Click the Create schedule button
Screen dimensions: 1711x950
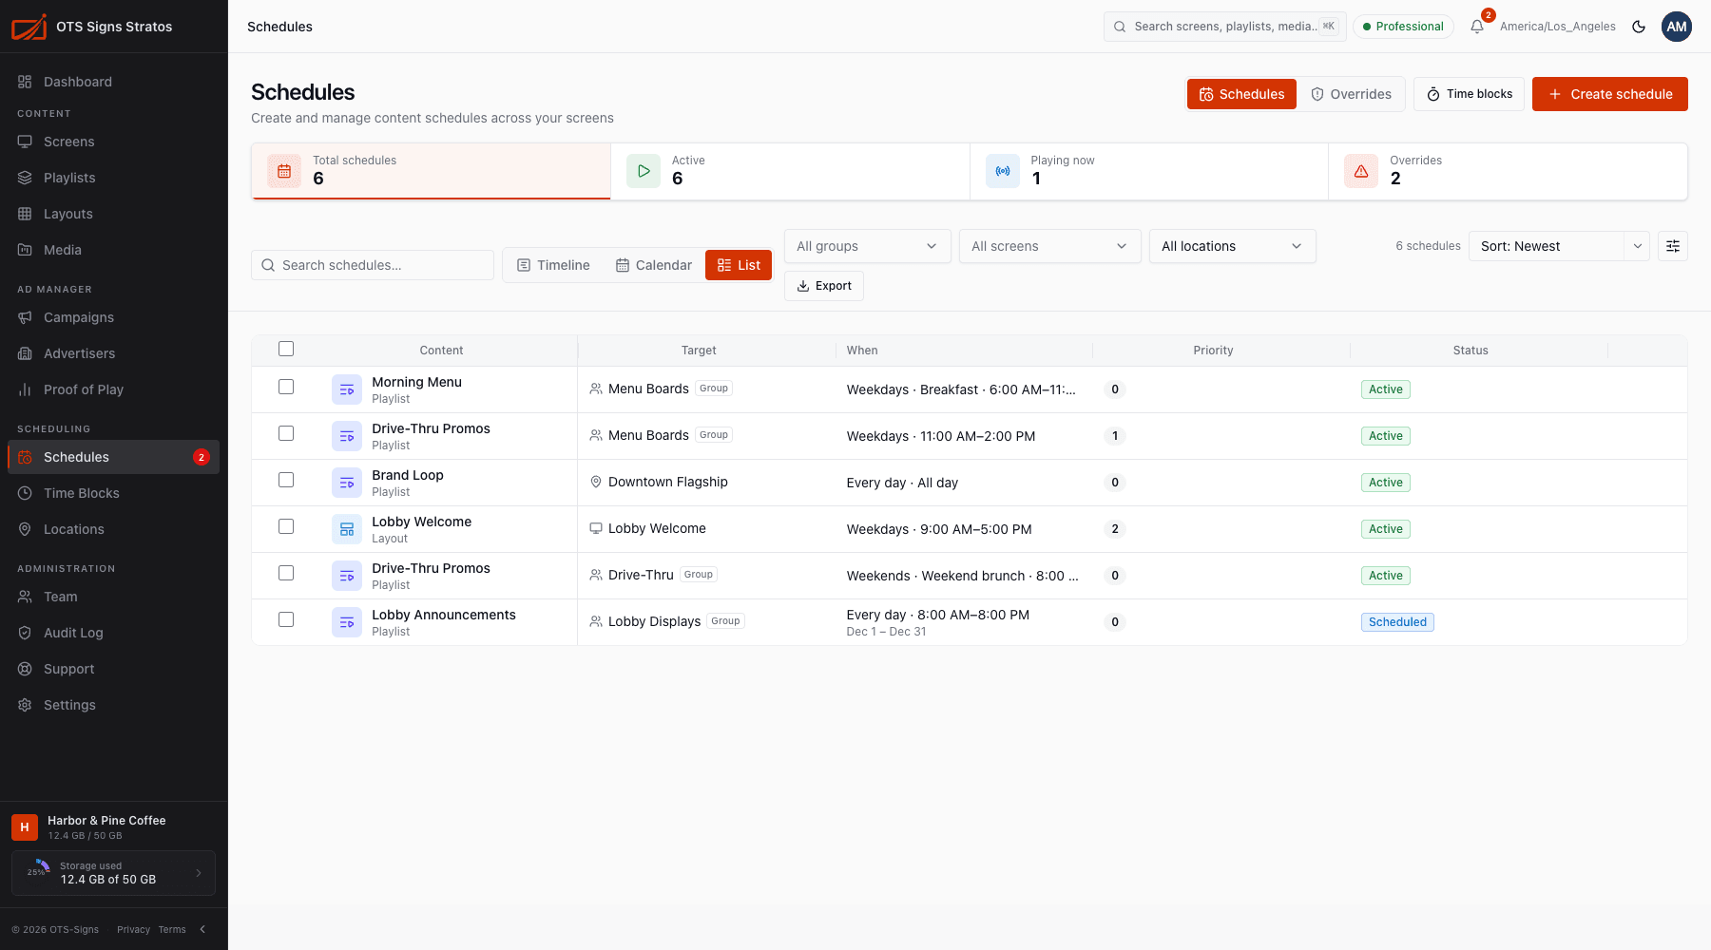click(x=1609, y=94)
